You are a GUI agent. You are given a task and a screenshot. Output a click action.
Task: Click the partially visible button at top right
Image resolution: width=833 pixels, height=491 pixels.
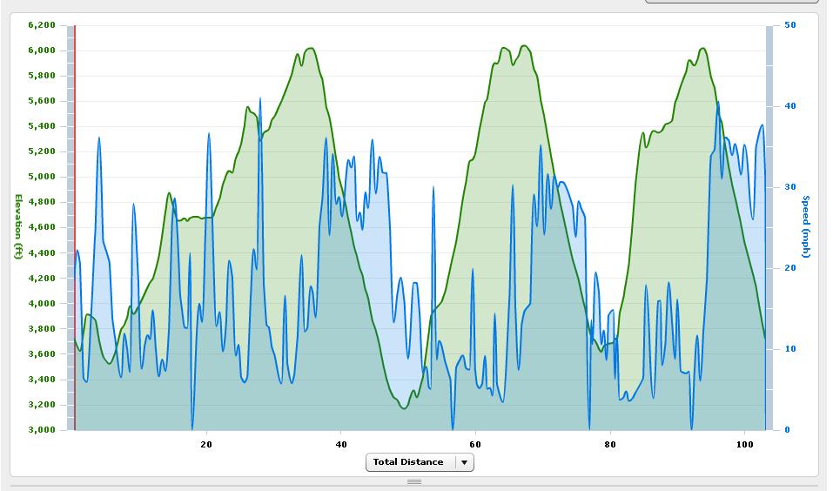tap(731, 2)
